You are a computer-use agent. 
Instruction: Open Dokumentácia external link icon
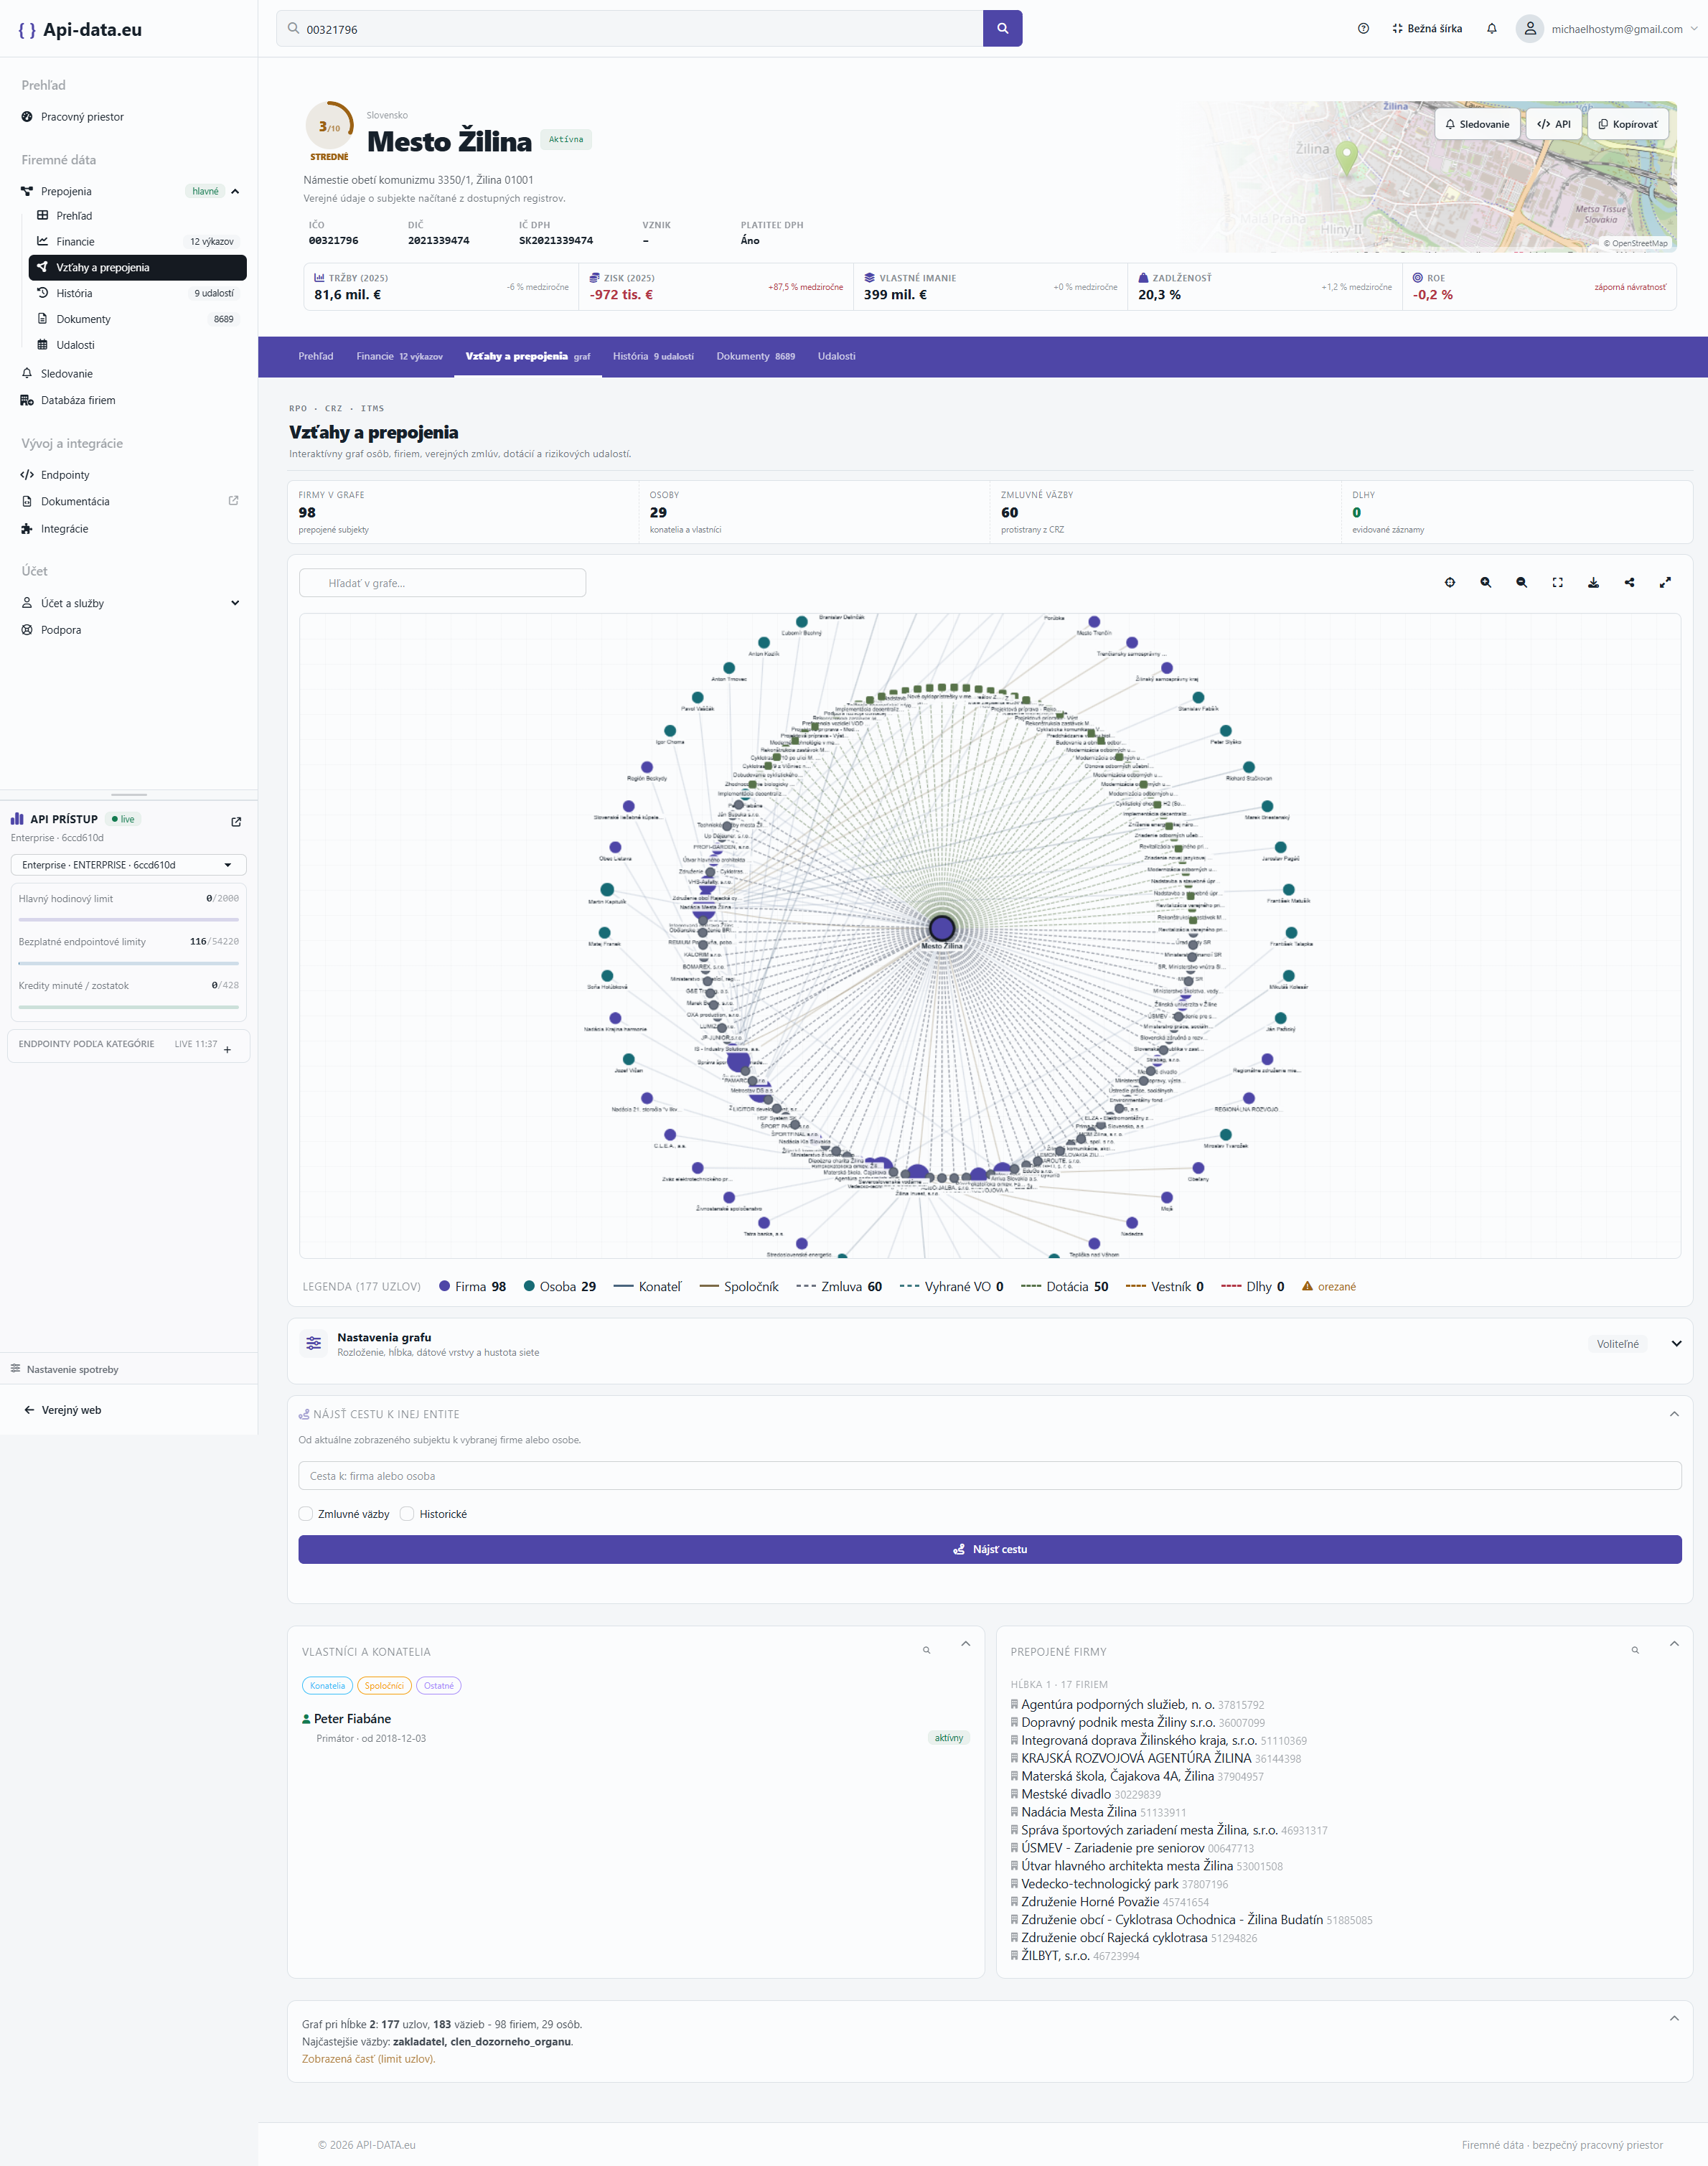click(x=234, y=501)
